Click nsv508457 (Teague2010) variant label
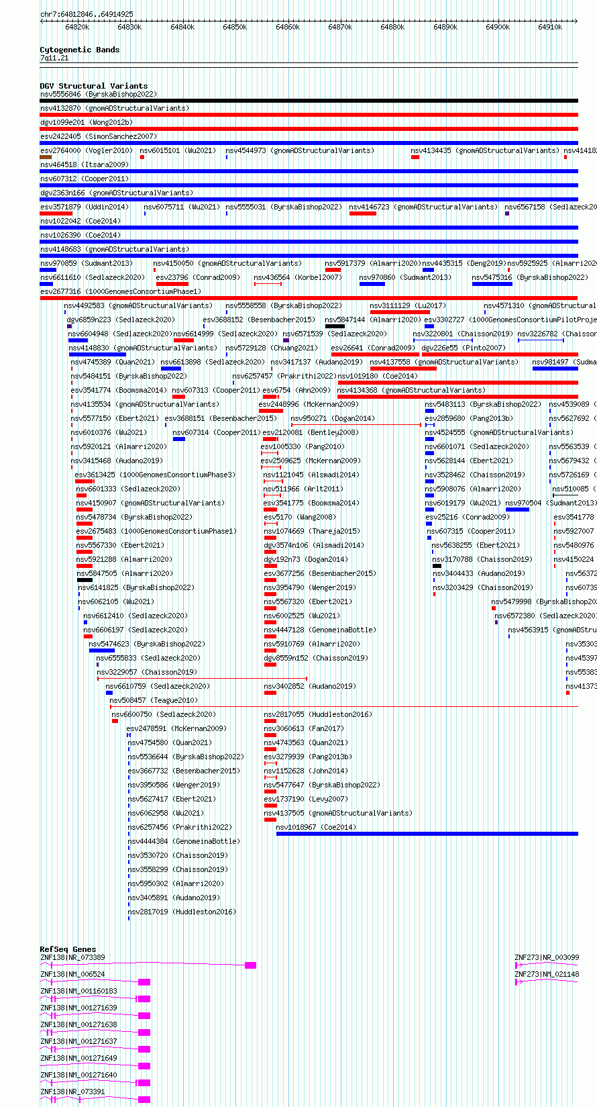The width and height of the screenshot is (597, 1107). coord(154,700)
